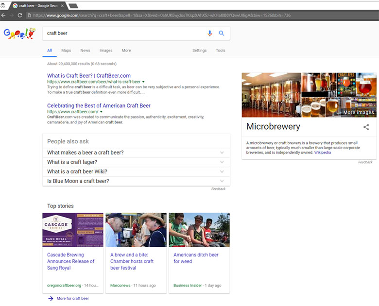Viewport: 379px width, 306px height.
Task: Open the Cascade Brewing story thumbnail
Action: 73,230
